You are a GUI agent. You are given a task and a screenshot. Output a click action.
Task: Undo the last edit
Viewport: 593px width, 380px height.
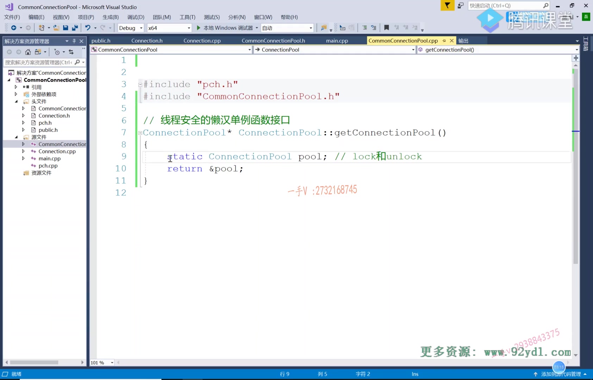(x=88, y=28)
